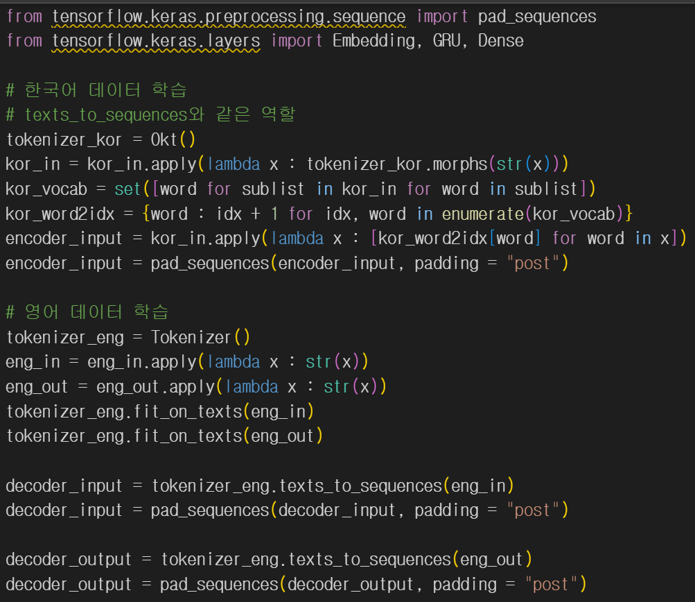Click the comment '# 영어 데이터 학습'
Image resolution: width=695 pixels, height=602 pixels.
(87, 312)
